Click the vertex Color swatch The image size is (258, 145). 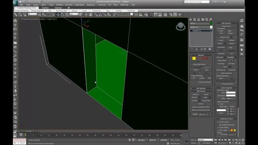231,93
